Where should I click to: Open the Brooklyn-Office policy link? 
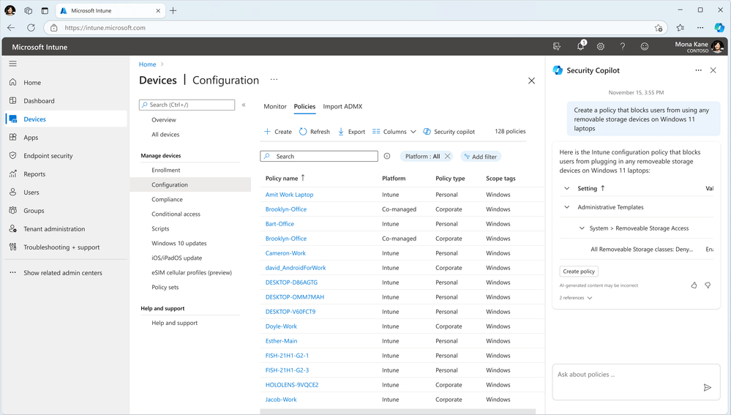(286, 209)
